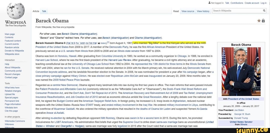Click Donate to Wikipedia
This screenshot has width=270, height=133.
click(x=14, y=51)
